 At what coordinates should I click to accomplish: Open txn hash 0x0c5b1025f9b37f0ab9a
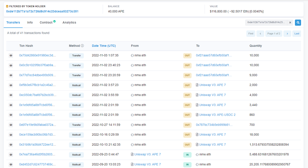(x=37, y=65)
